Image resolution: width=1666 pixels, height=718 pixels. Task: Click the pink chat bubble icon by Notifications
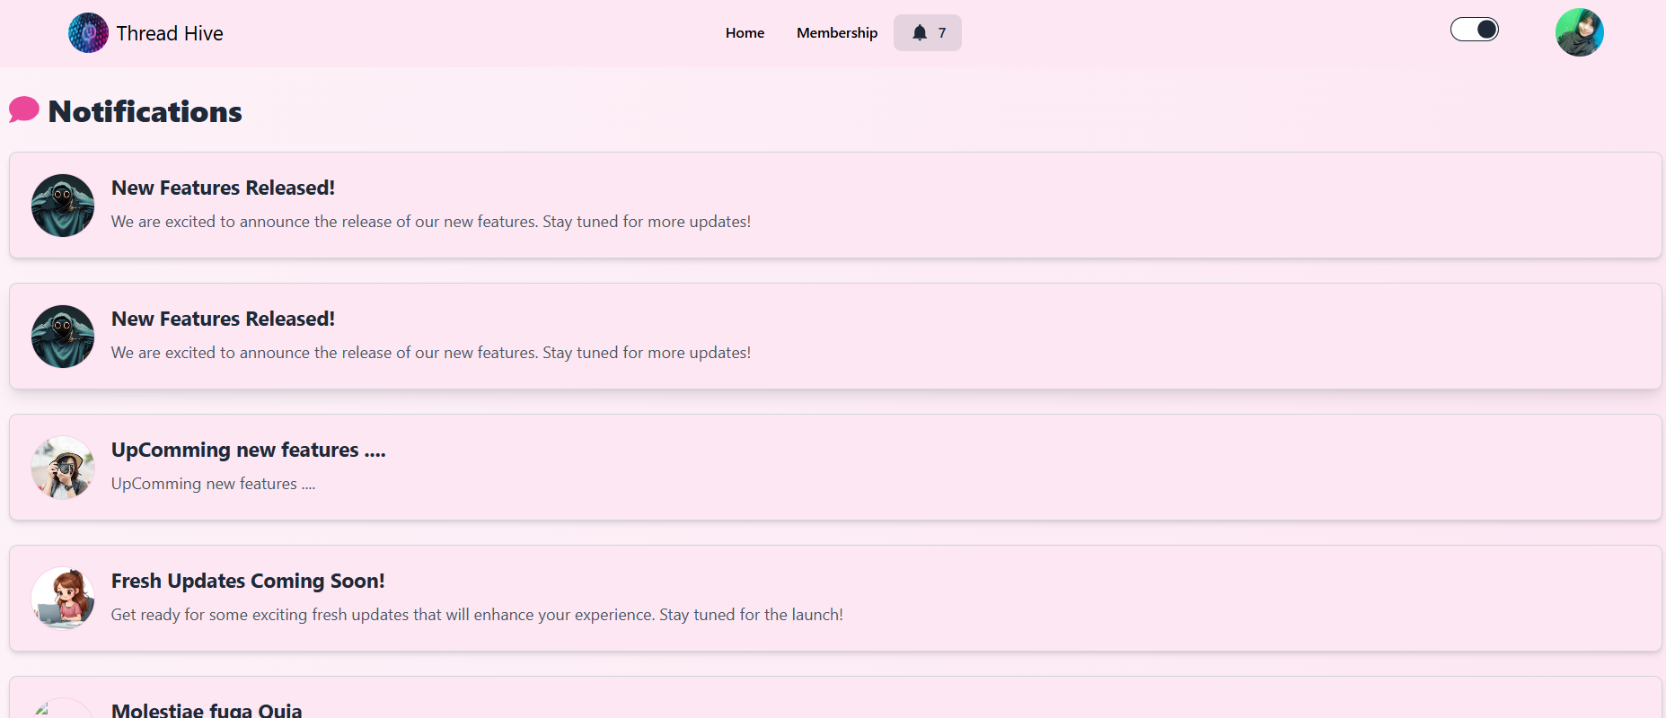pyautogui.click(x=24, y=110)
